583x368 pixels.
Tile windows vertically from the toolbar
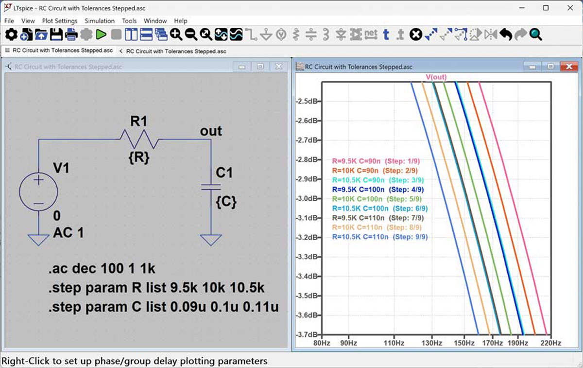(131, 35)
